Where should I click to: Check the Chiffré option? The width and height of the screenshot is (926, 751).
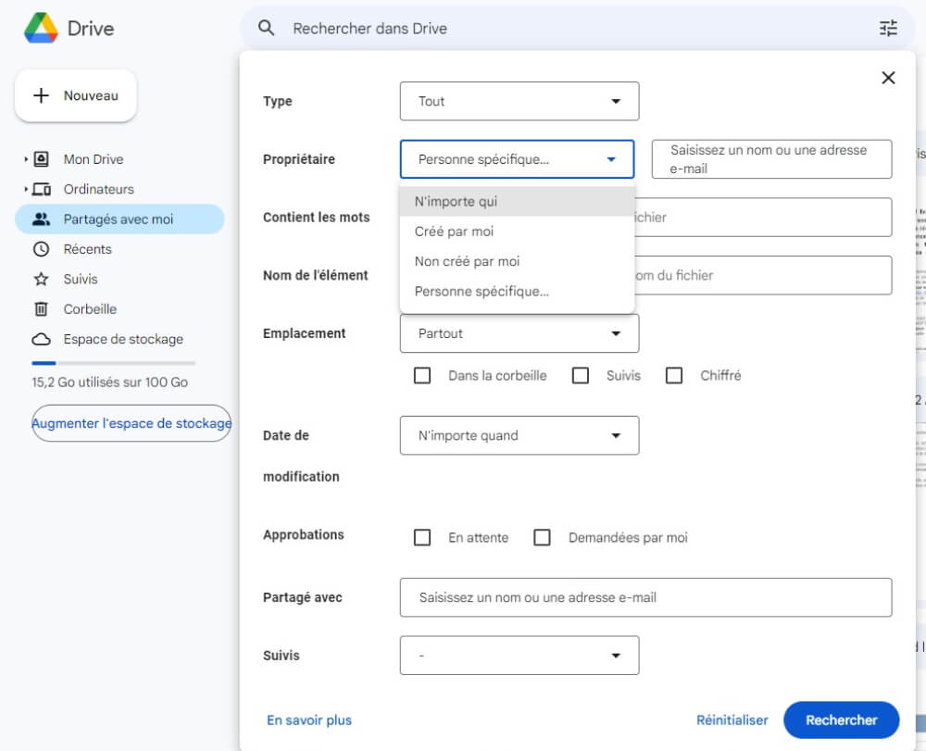[x=674, y=375]
